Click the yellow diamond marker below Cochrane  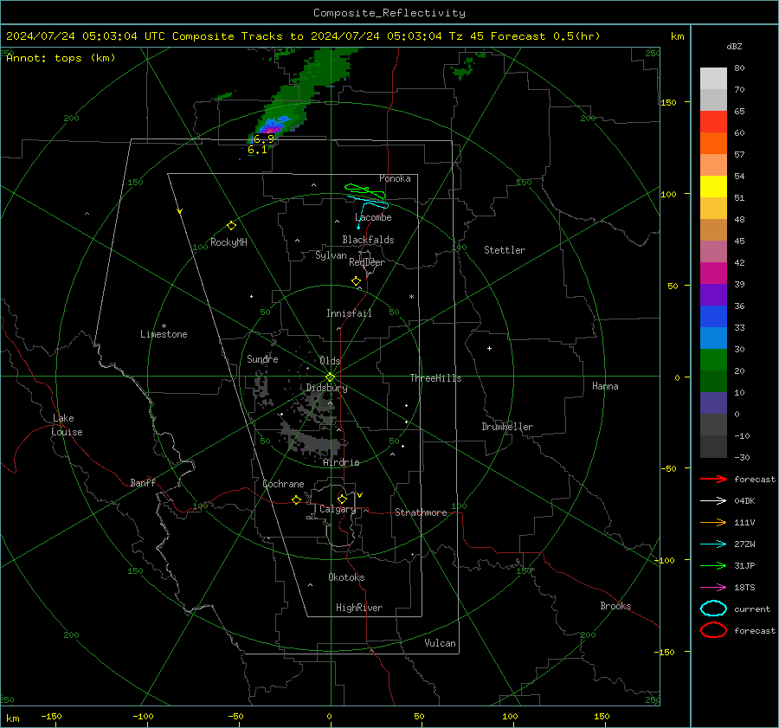click(x=296, y=500)
